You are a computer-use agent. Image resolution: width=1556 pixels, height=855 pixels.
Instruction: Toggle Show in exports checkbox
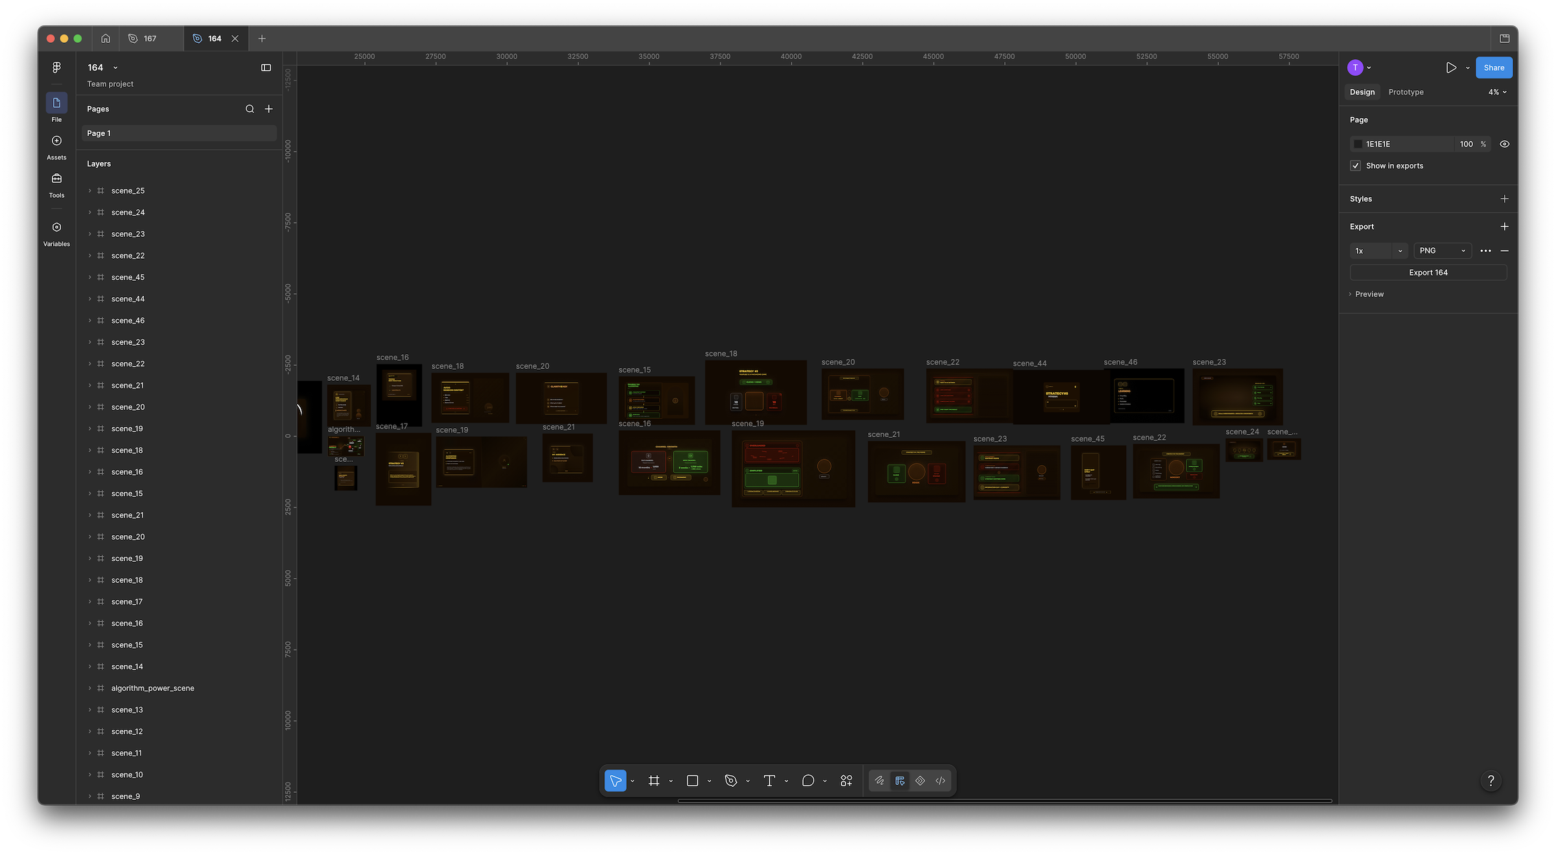click(1355, 165)
